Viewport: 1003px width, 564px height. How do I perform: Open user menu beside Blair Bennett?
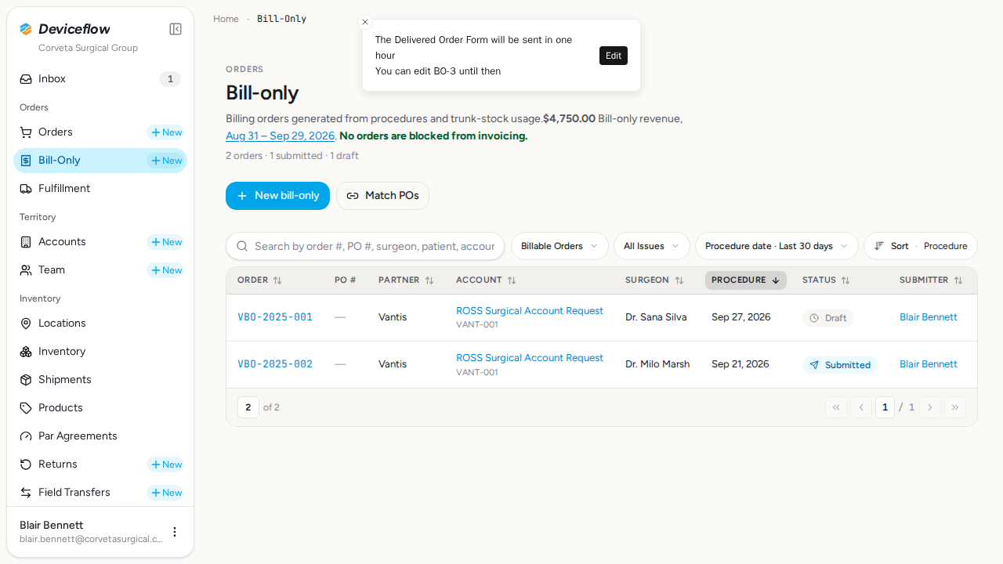(x=175, y=532)
